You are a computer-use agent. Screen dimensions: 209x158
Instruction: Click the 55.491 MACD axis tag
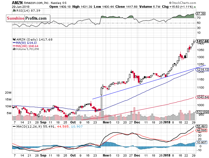click(x=202, y=126)
